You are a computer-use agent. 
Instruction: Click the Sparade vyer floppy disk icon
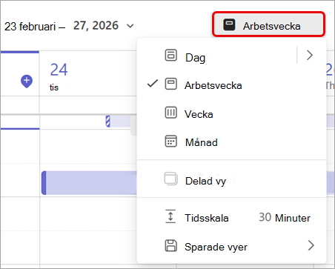pos(171,245)
